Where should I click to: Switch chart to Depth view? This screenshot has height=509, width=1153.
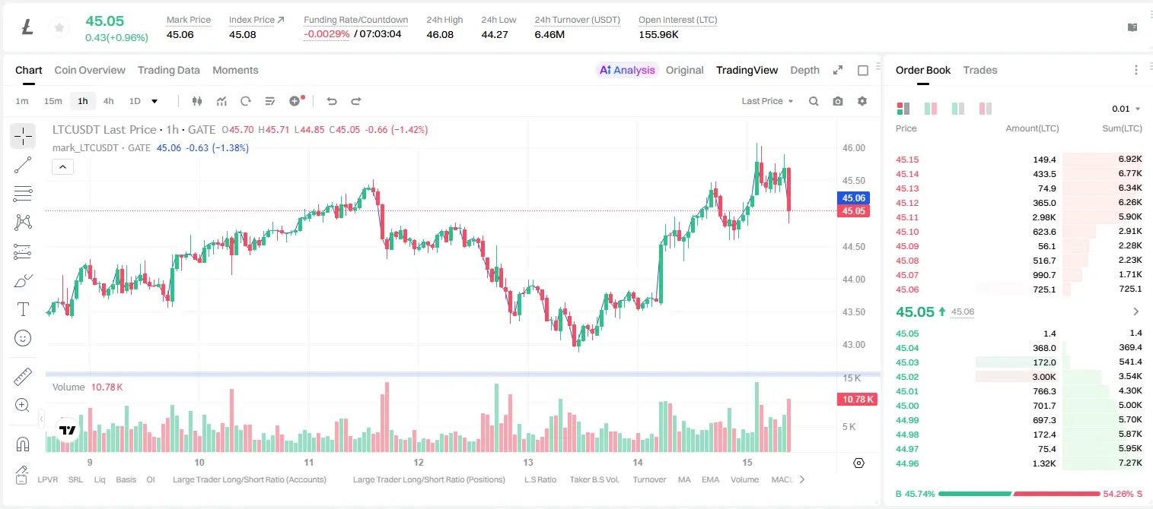point(804,70)
